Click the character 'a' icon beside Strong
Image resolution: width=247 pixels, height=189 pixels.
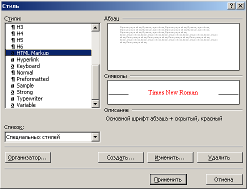12,92
